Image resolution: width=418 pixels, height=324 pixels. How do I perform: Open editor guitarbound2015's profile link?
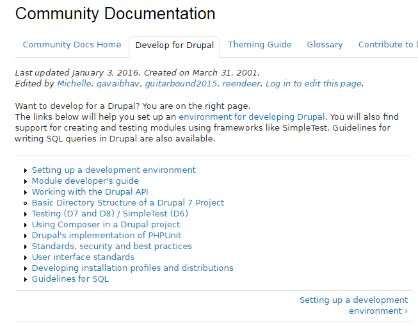(x=181, y=84)
